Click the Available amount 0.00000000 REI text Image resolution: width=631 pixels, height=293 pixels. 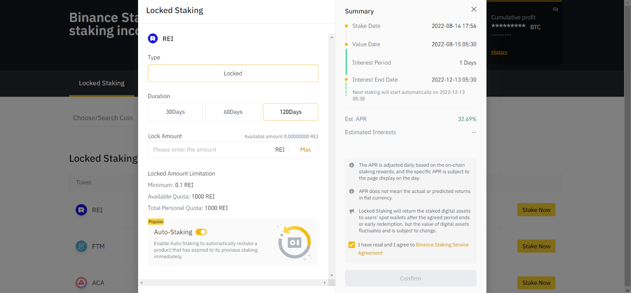[281, 137]
